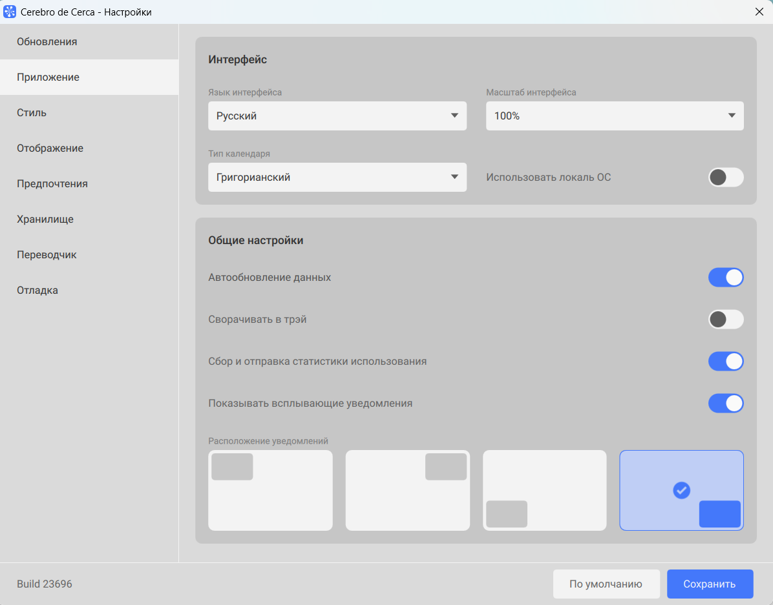Close the settings window

coord(759,12)
